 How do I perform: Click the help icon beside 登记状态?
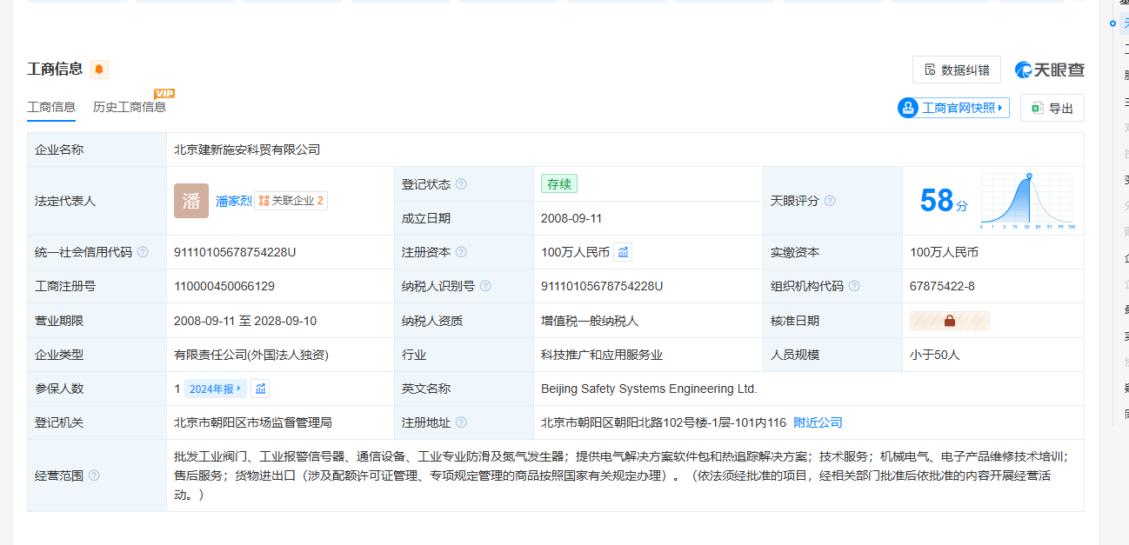coord(461,184)
